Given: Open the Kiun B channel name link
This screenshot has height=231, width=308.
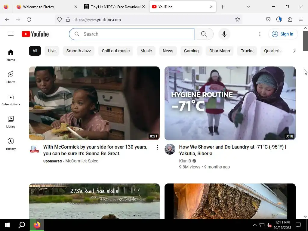Looking at the screenshot, I should pos(185,161).
